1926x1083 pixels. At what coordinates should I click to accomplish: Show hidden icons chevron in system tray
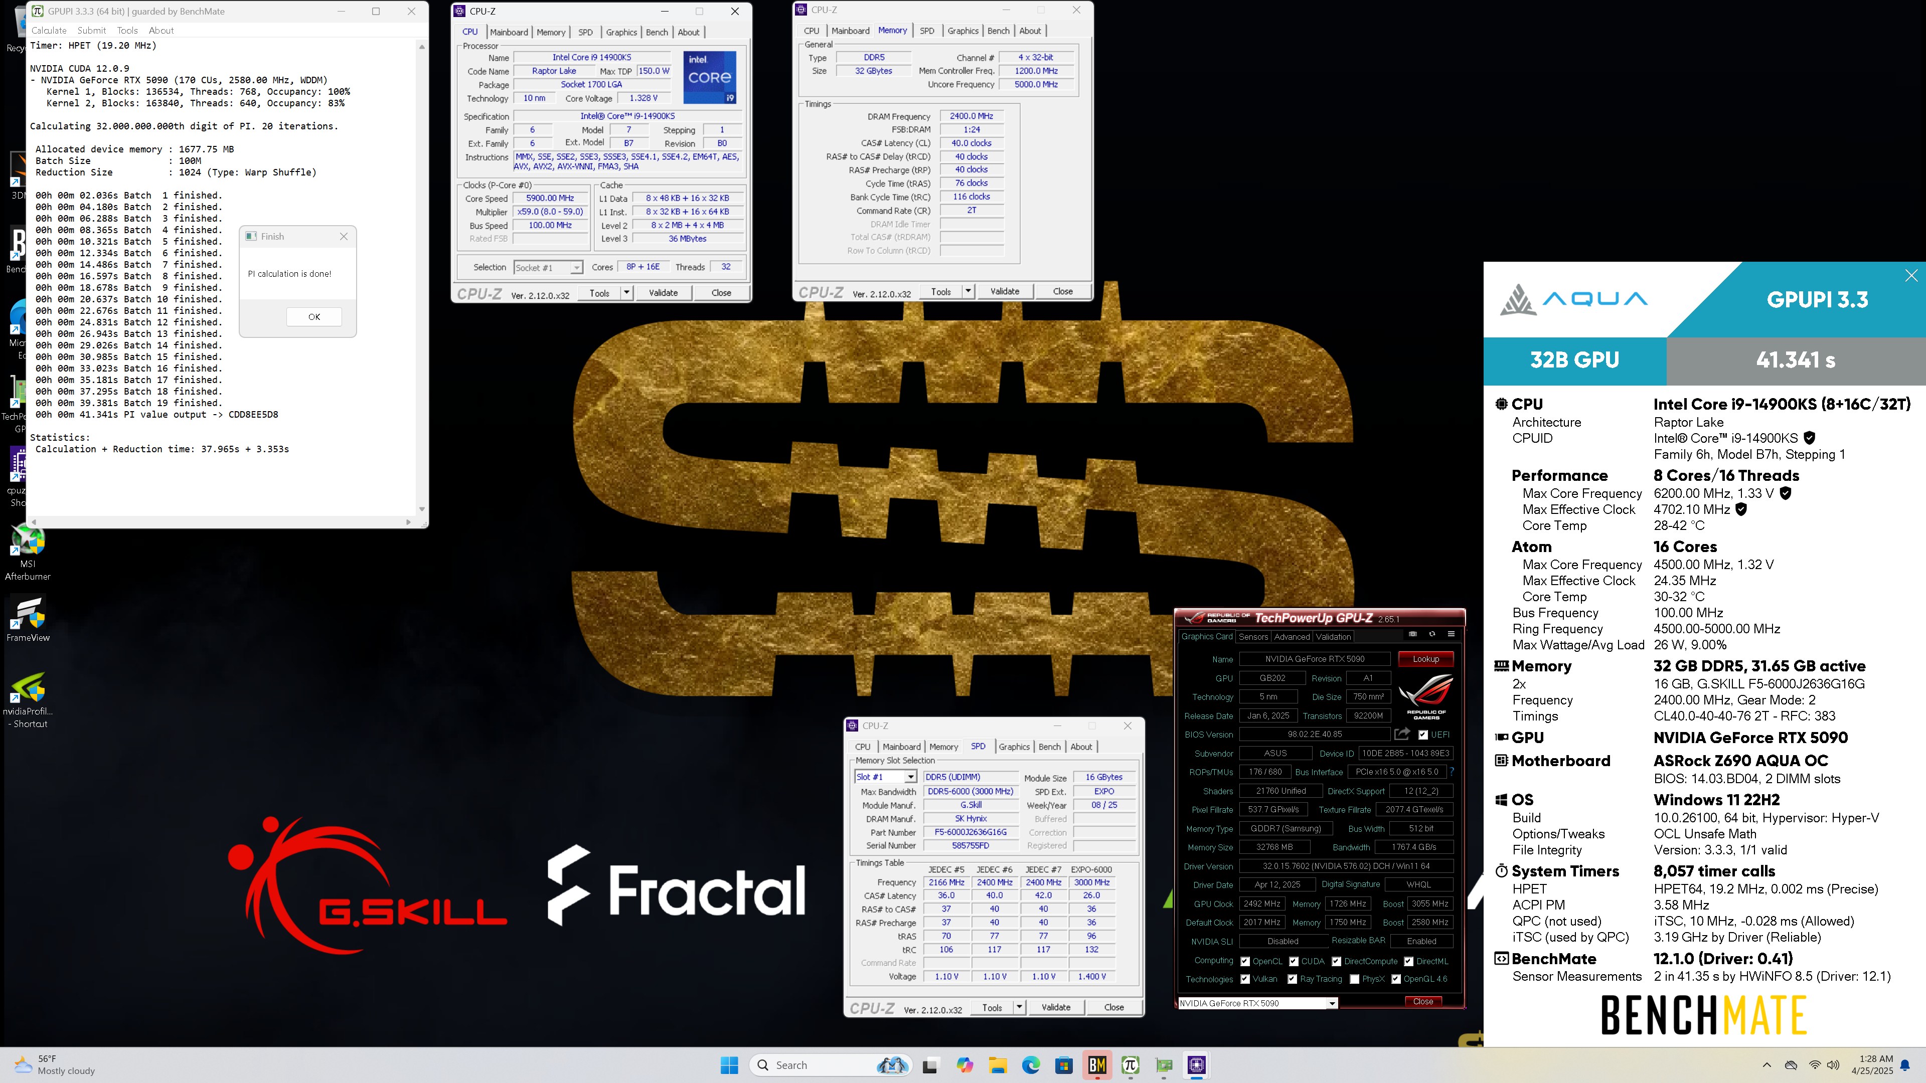click(x=1767, y=1065)
